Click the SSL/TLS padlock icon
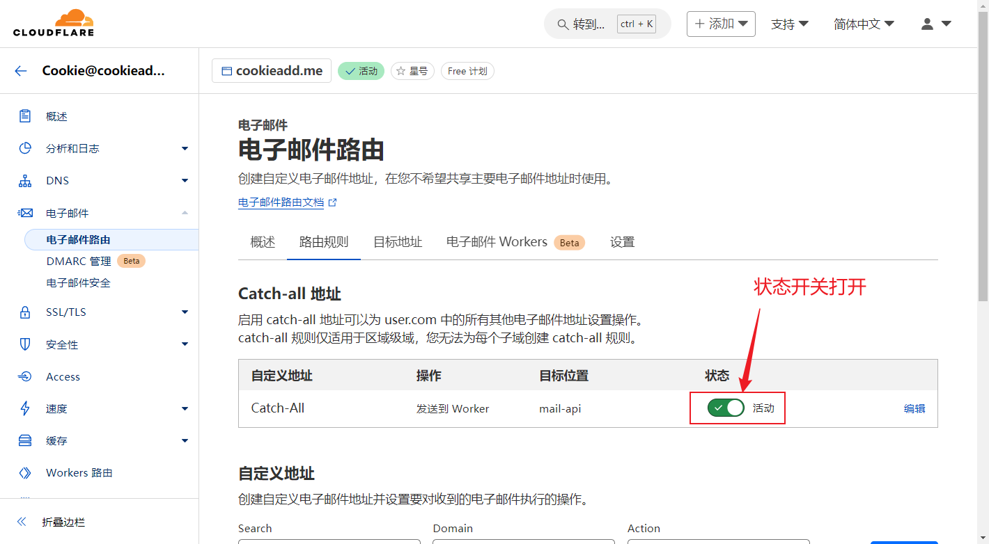 (x=25, y=312)
